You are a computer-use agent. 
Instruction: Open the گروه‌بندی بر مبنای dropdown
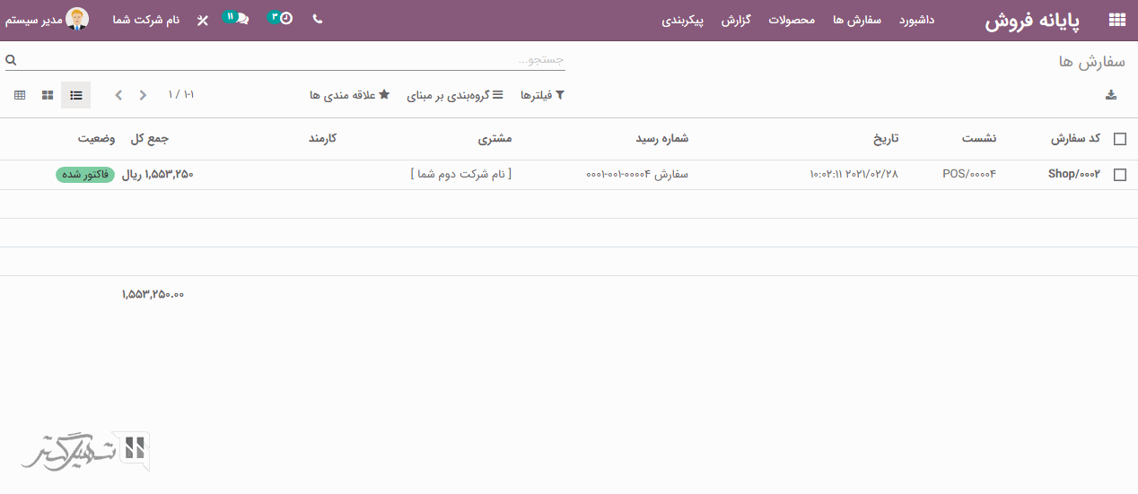click(x=455, y=95)
